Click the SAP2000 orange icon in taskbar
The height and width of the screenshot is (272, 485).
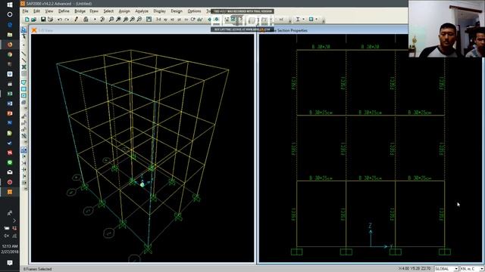(10, 192)
